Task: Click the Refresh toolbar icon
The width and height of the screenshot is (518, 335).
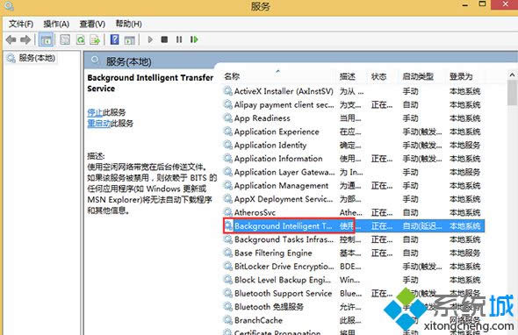Action: (81, 40)
